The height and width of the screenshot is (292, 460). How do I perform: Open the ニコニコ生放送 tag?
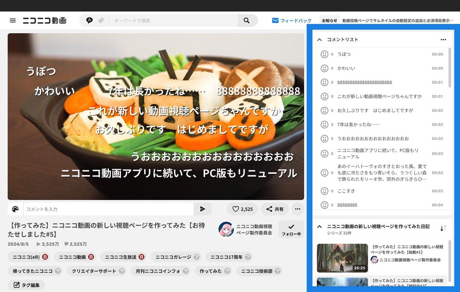[121, 257]
